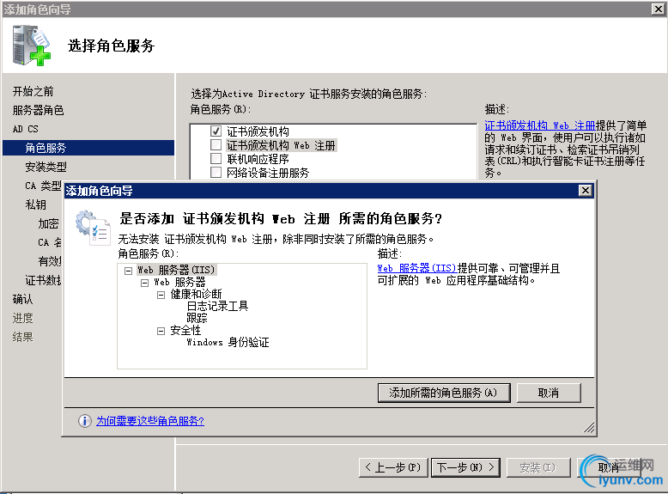The image size is (668, 494).
Task: Select 安装类型 step in sidebar
Action: tap(46, 167)
